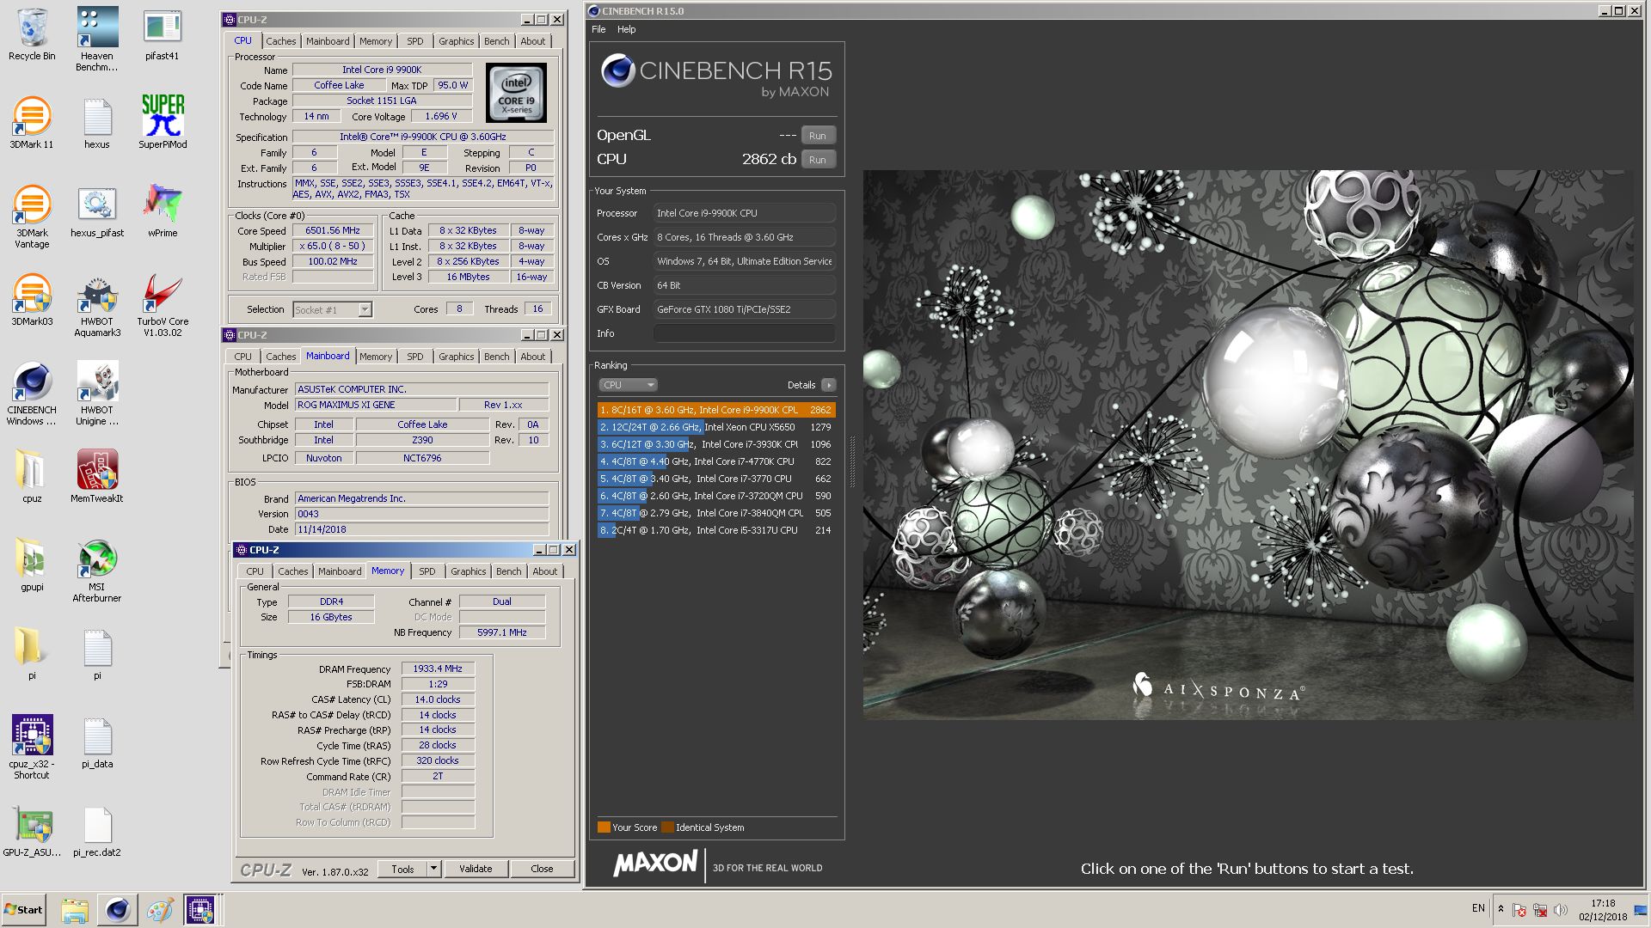Open the Paint taskbar icon

[x=159, y=910]
